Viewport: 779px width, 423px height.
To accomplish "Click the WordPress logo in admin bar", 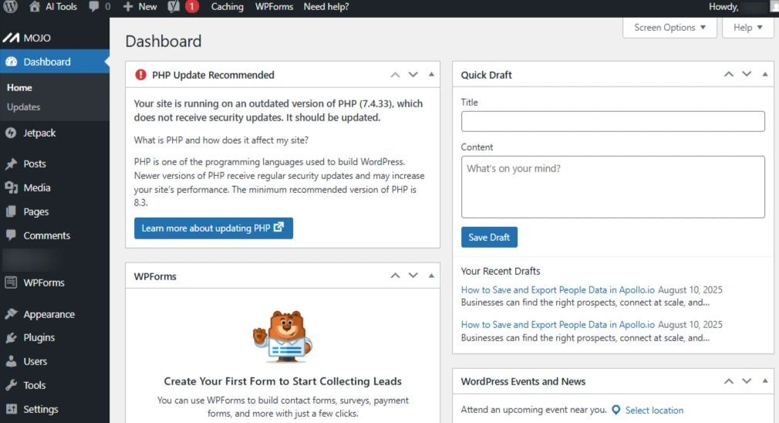I will coord(11,7).
